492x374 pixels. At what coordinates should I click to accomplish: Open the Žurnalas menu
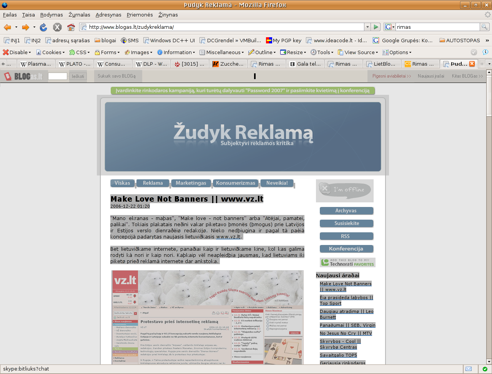click(80, 15)
